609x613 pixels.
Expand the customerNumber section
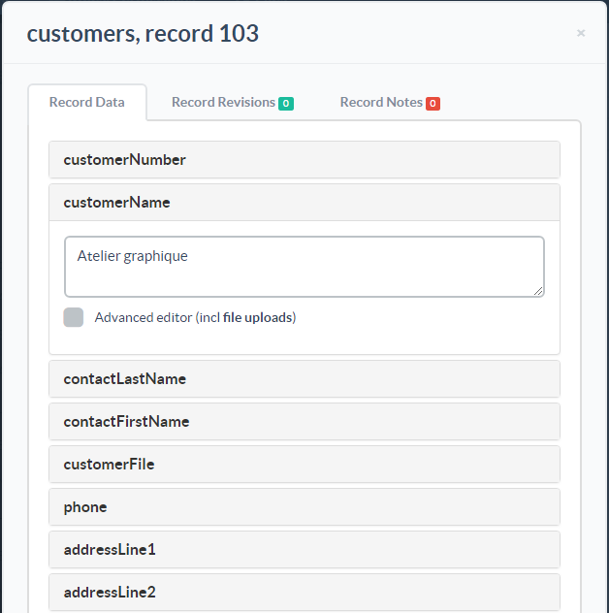[304, 159]
